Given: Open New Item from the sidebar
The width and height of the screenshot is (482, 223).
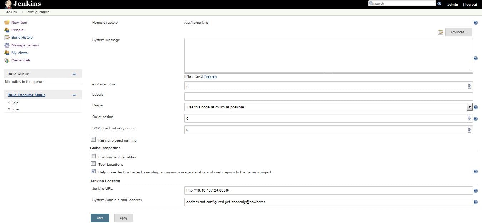Looking at the screenshot, I should pos(19,22).
